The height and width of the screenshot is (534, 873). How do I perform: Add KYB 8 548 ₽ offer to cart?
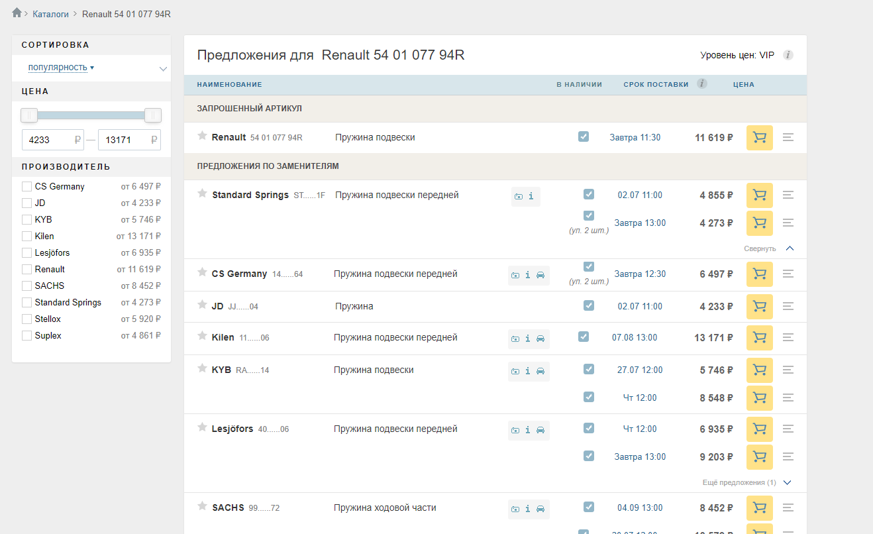(760, 398)
